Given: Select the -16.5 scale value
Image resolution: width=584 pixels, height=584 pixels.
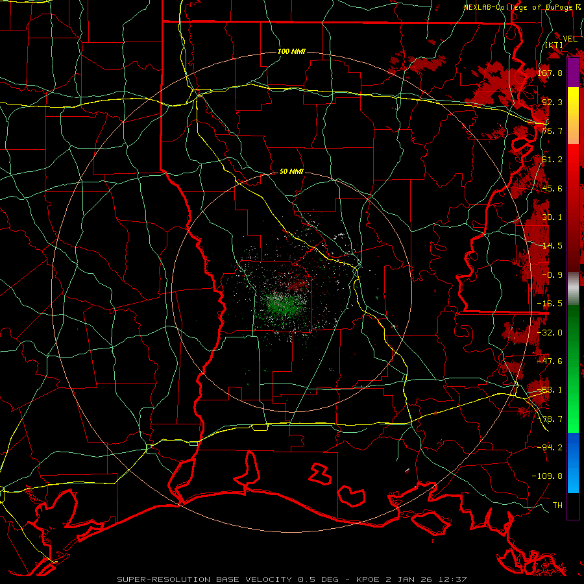Looking at the screenshot, I should (x=550, y=304).
